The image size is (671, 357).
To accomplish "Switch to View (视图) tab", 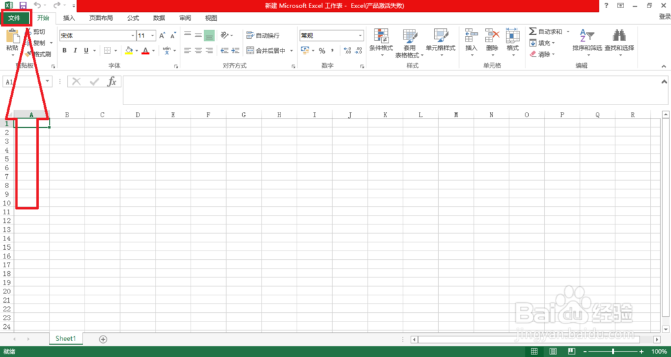I will 211,18.
